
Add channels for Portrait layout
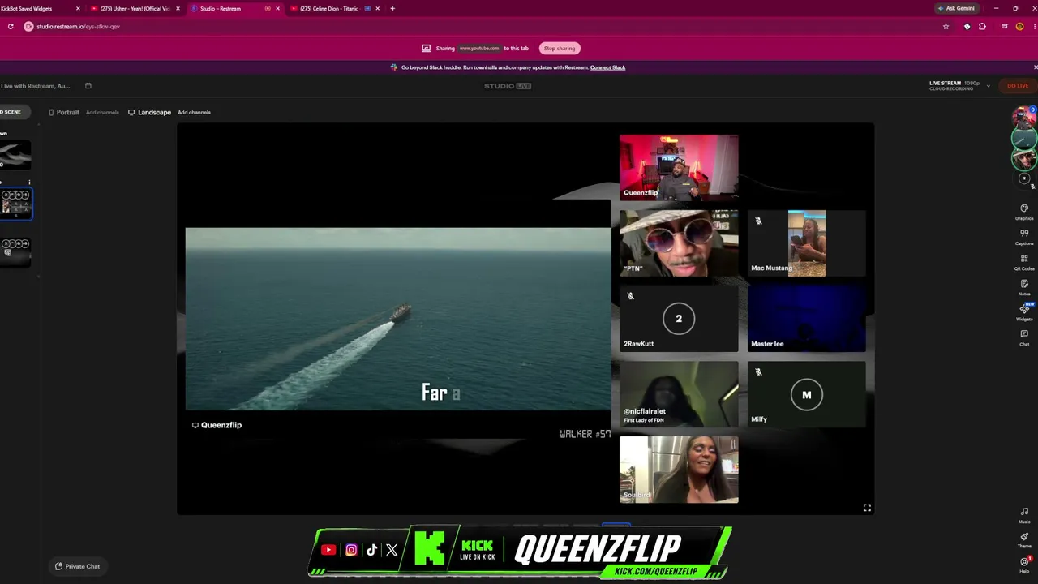point(102,113)
